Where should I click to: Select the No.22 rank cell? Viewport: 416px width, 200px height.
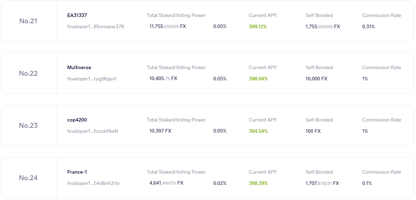coord(28,73)
